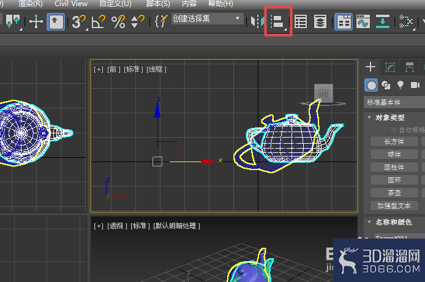
Task: Select the Cameras category icon
Action: click(415, 85)
